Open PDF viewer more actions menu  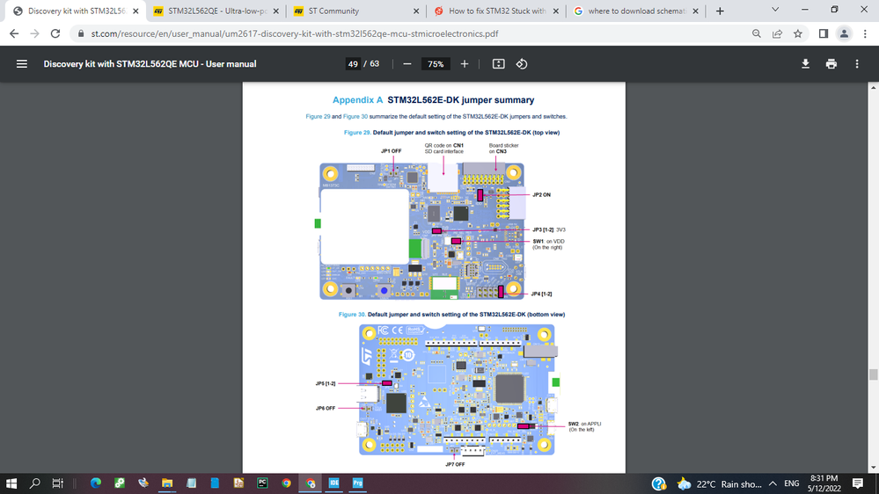(857, 64)
